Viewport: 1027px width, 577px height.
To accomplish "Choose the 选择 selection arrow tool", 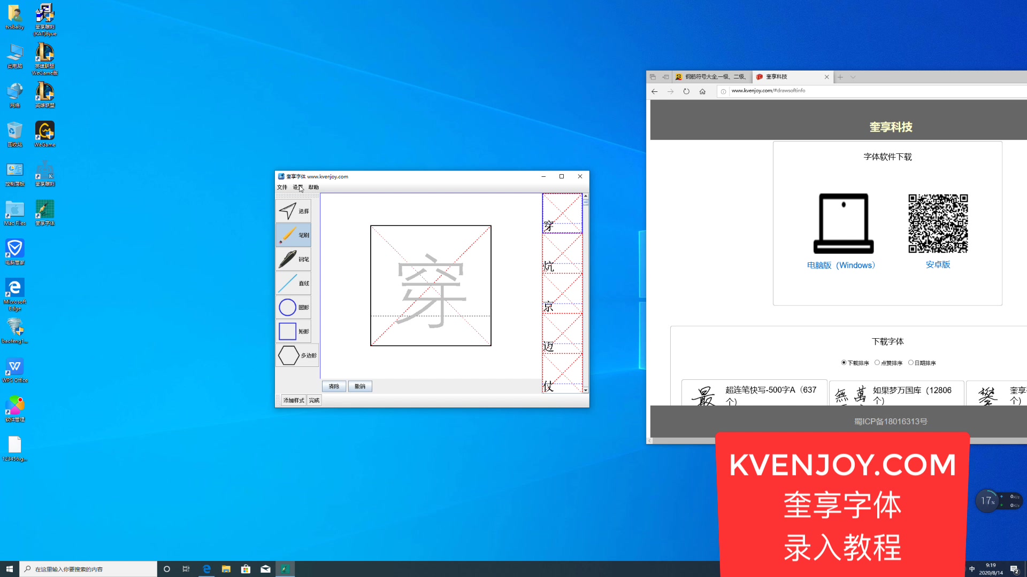I will click(x=293, y=211).
